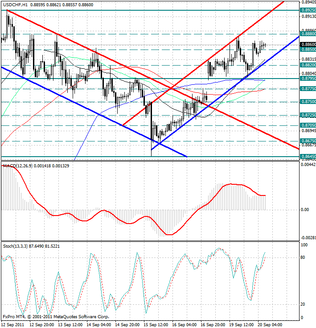This screenshot has height=328, width=316.
Task: Click the 16 Sep 20:00 time axis label
Action: [x=213, y=325]
